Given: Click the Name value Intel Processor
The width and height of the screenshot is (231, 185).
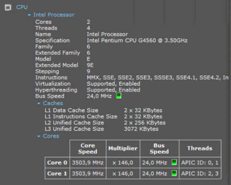Looking at the screenshot, I should tap(107, 34).
